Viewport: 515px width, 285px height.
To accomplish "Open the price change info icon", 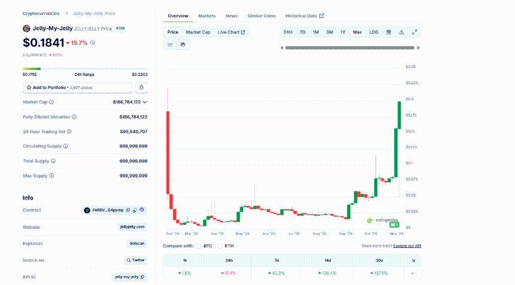I will 93,42.
